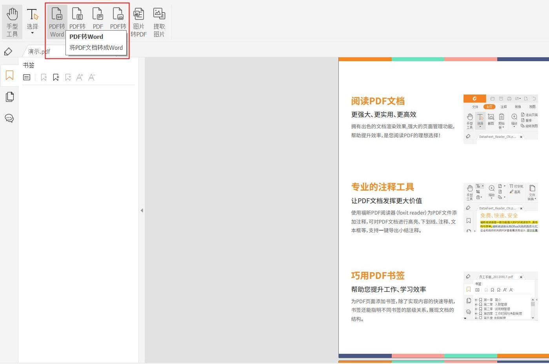Open the 选择 tool dropdown arrow
The image size is (549, 364).
pos(33,32)
